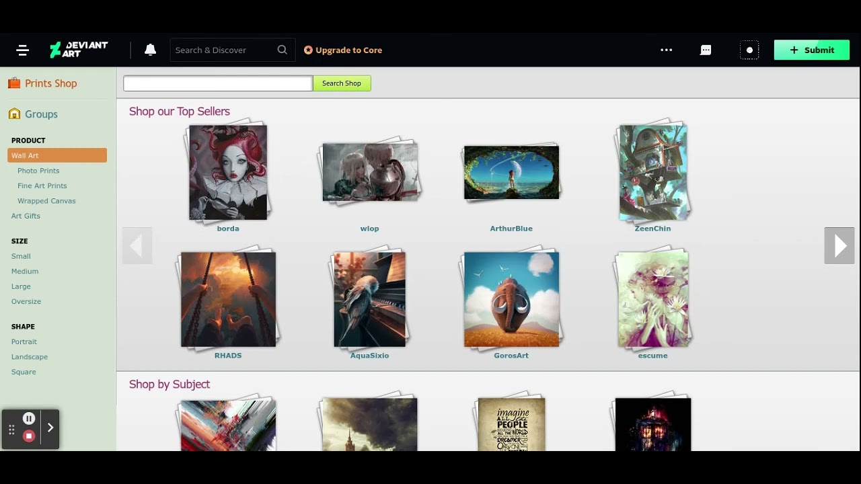The width and height of the screenshot is (861, 484).
Task: Click the search magnifier icon
Action: [x=283, y=50]
